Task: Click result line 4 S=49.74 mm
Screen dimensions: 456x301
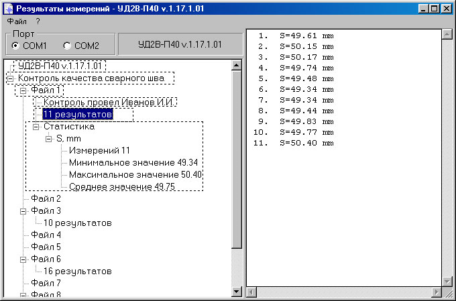Action: point(296,68)
